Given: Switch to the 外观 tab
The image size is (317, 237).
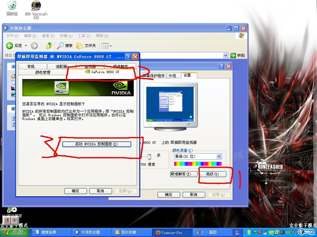Looking at the screenshot, I should 172,76.
